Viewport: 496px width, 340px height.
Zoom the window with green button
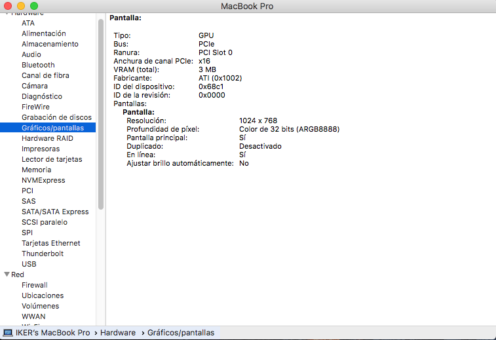coord(34,6)
